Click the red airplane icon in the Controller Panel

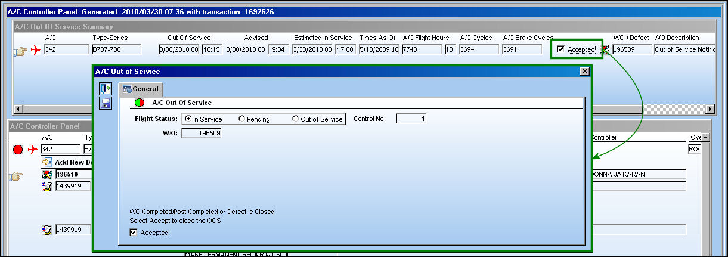[x=32, y=149]
